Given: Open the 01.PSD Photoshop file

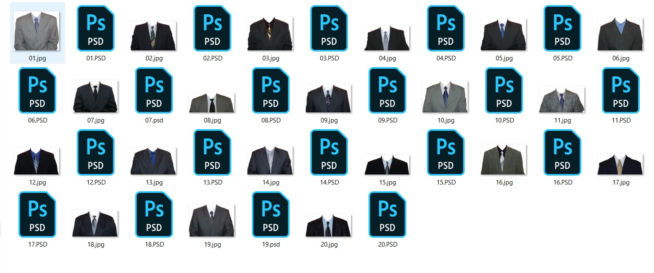Looking at the screenshot, I should tap(96, 29).
